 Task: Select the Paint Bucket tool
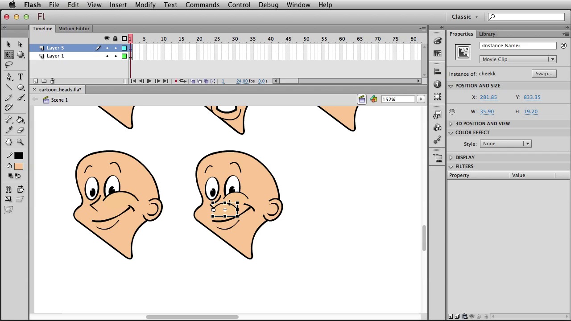click(21, 120)
